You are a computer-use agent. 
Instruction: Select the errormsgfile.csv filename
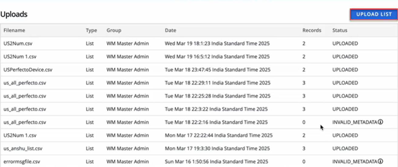(22, 162)
